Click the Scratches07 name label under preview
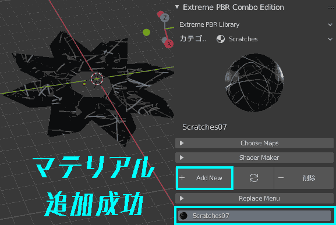Screen dimensions: 336x225 [x=204, y=127]
